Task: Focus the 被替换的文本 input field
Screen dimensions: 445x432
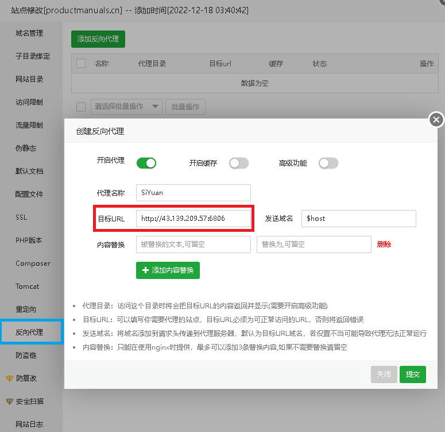Action: click(194, 244)
